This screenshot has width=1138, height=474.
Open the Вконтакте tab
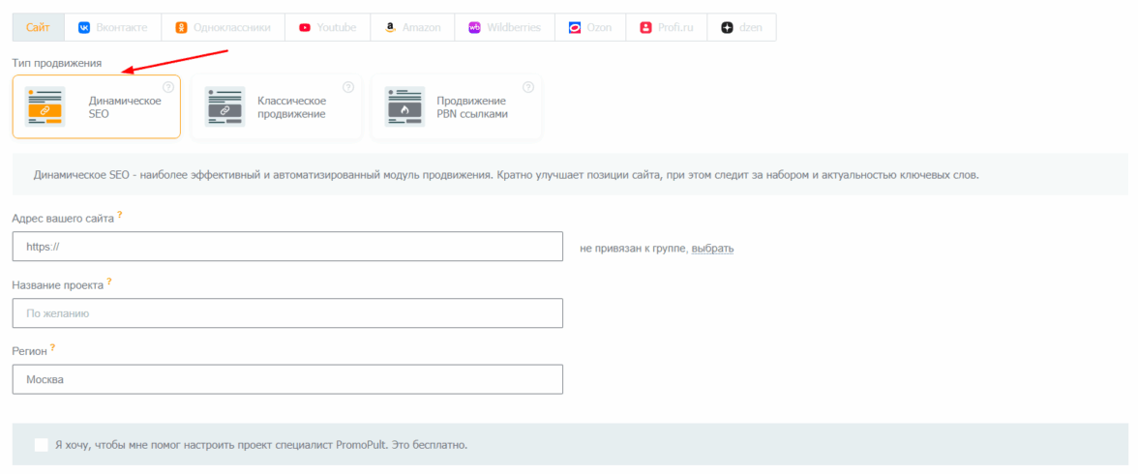coord(112,28)
